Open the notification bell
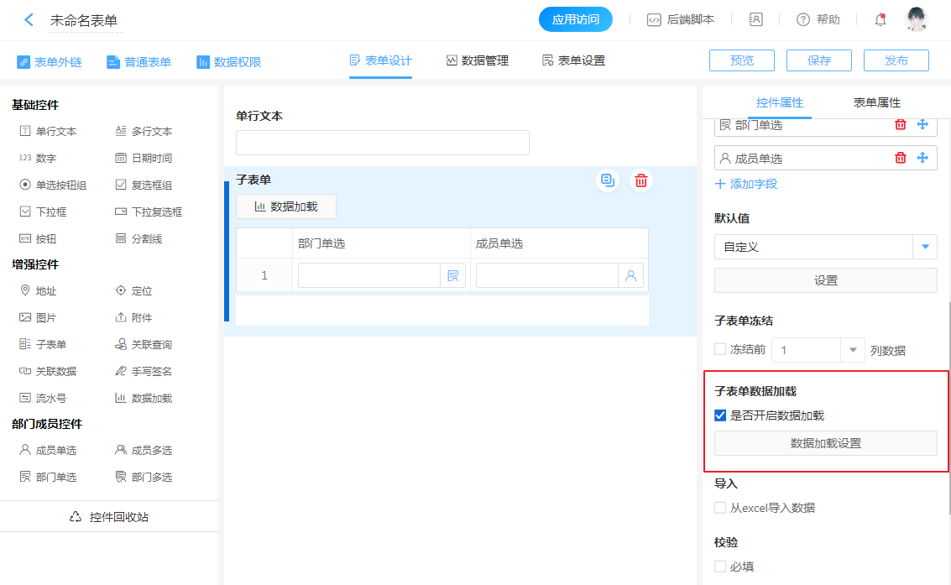The height and width of the screenshot is (585, 951). [880, 19]
